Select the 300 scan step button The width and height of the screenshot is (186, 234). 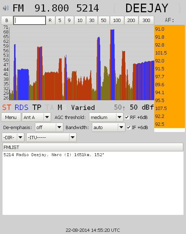146,20
